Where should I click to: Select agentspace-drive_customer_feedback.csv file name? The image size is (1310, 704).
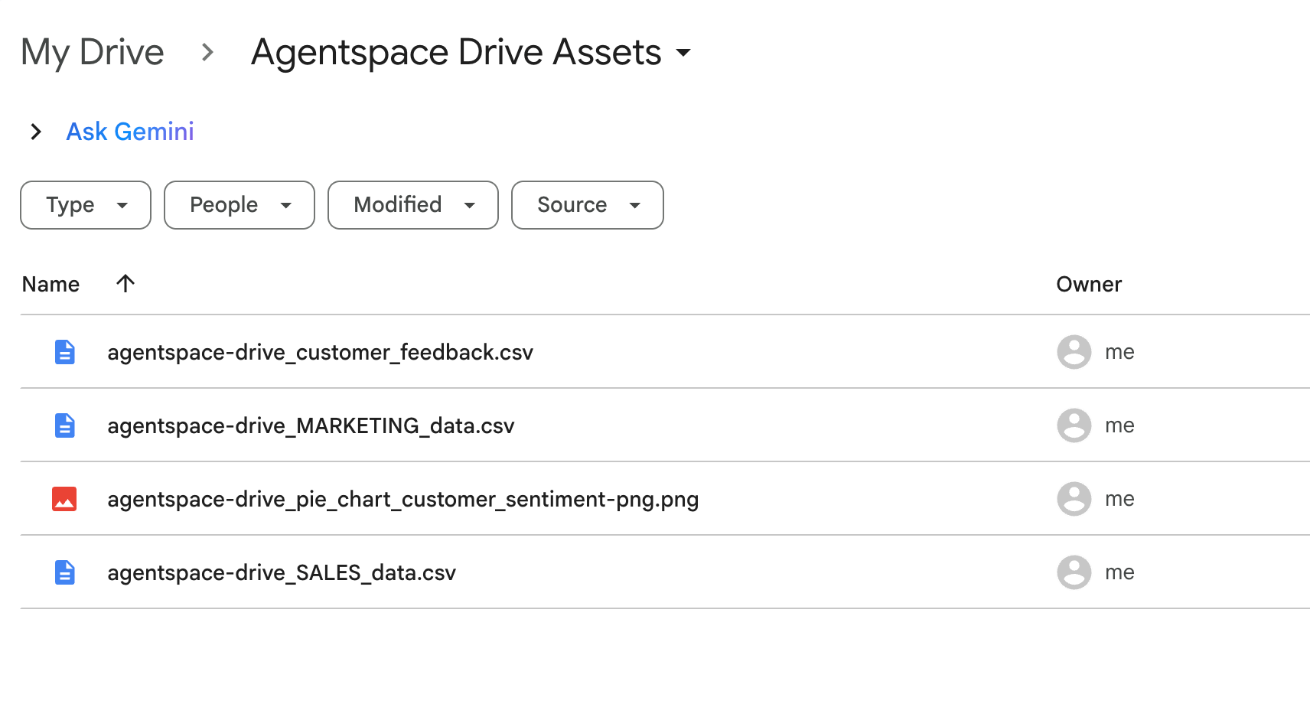point(320,352)
